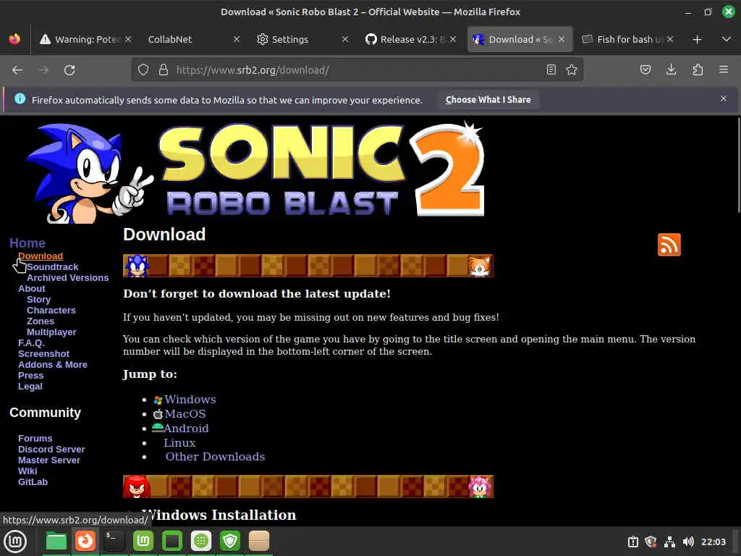Open the Firefox hamburger menu

724,70
